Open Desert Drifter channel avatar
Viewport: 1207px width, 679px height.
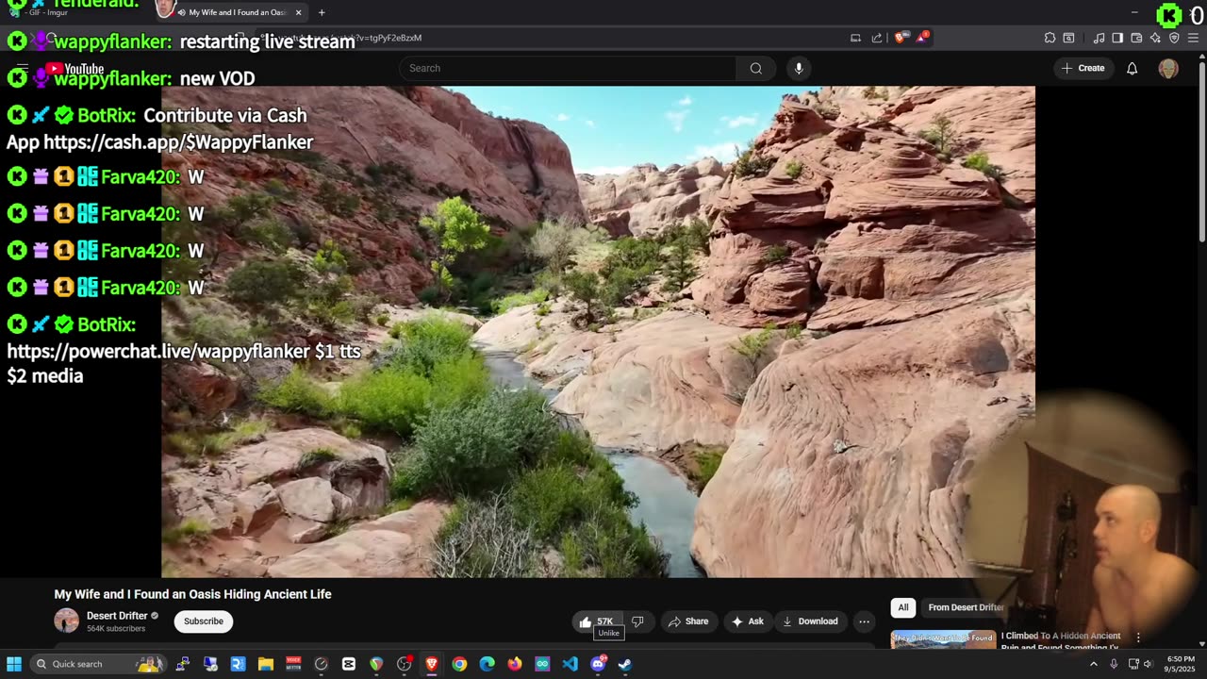click(66, 621)
